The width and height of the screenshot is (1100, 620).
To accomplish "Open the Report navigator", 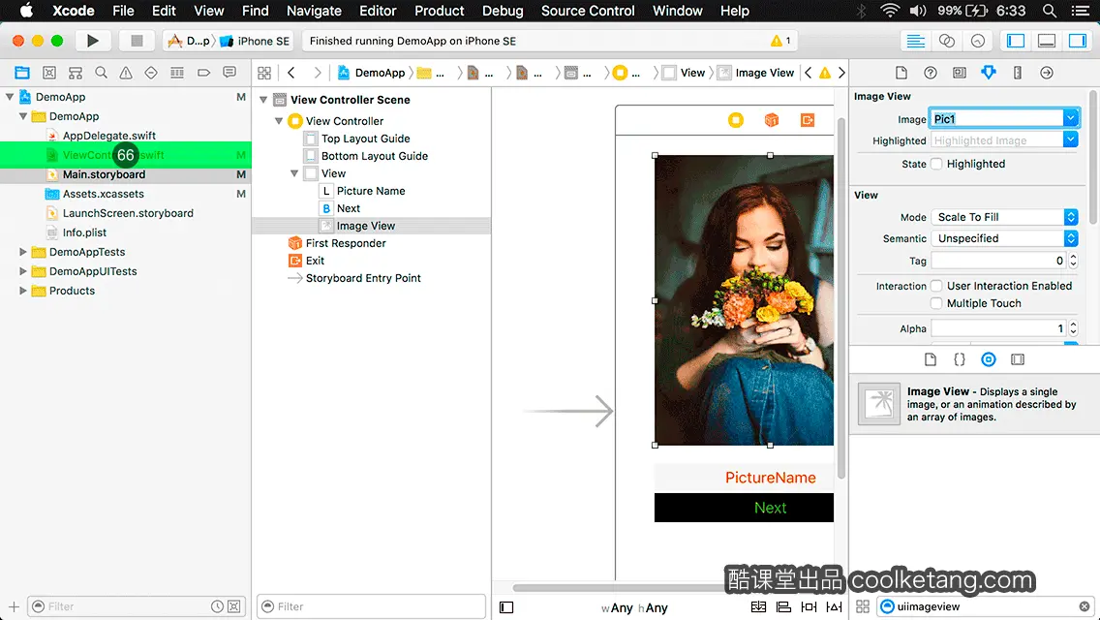I will (x=229, y=73).
